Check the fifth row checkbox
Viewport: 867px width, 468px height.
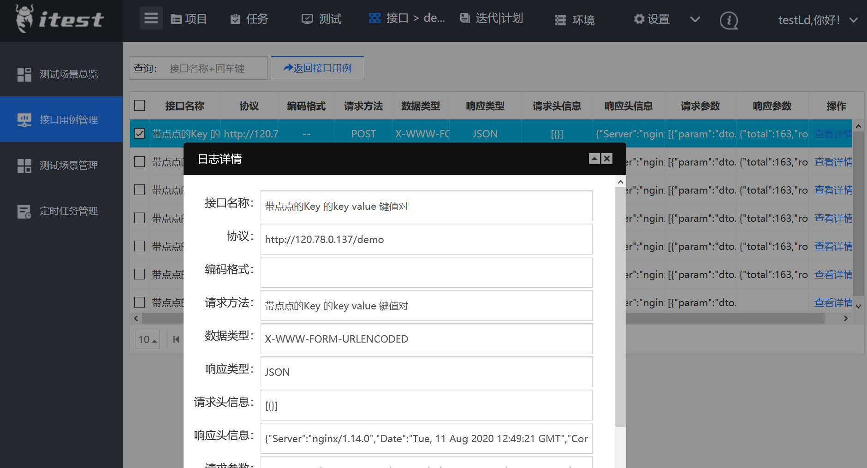(139, 246)
